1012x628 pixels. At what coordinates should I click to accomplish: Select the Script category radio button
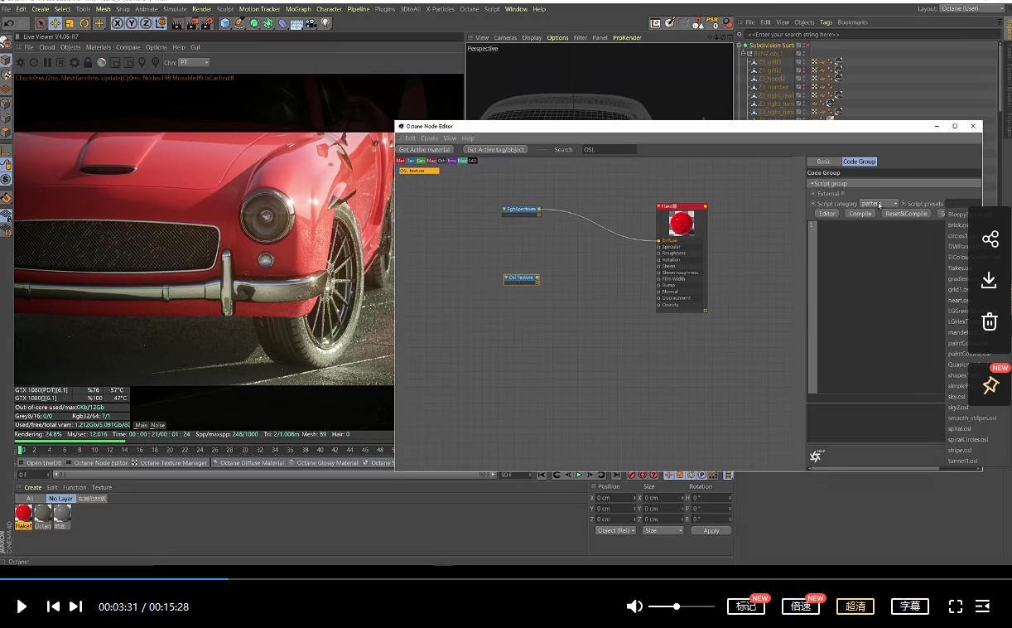click(813, 204)
